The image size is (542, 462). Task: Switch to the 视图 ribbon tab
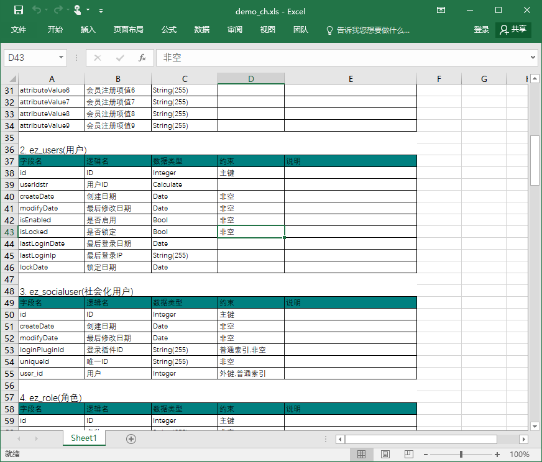pyautogui.click(x=267, y=30)
